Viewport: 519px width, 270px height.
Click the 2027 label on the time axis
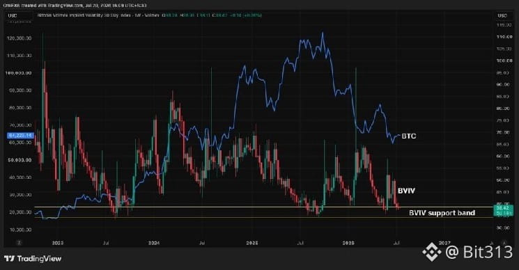tap(444, 243)
